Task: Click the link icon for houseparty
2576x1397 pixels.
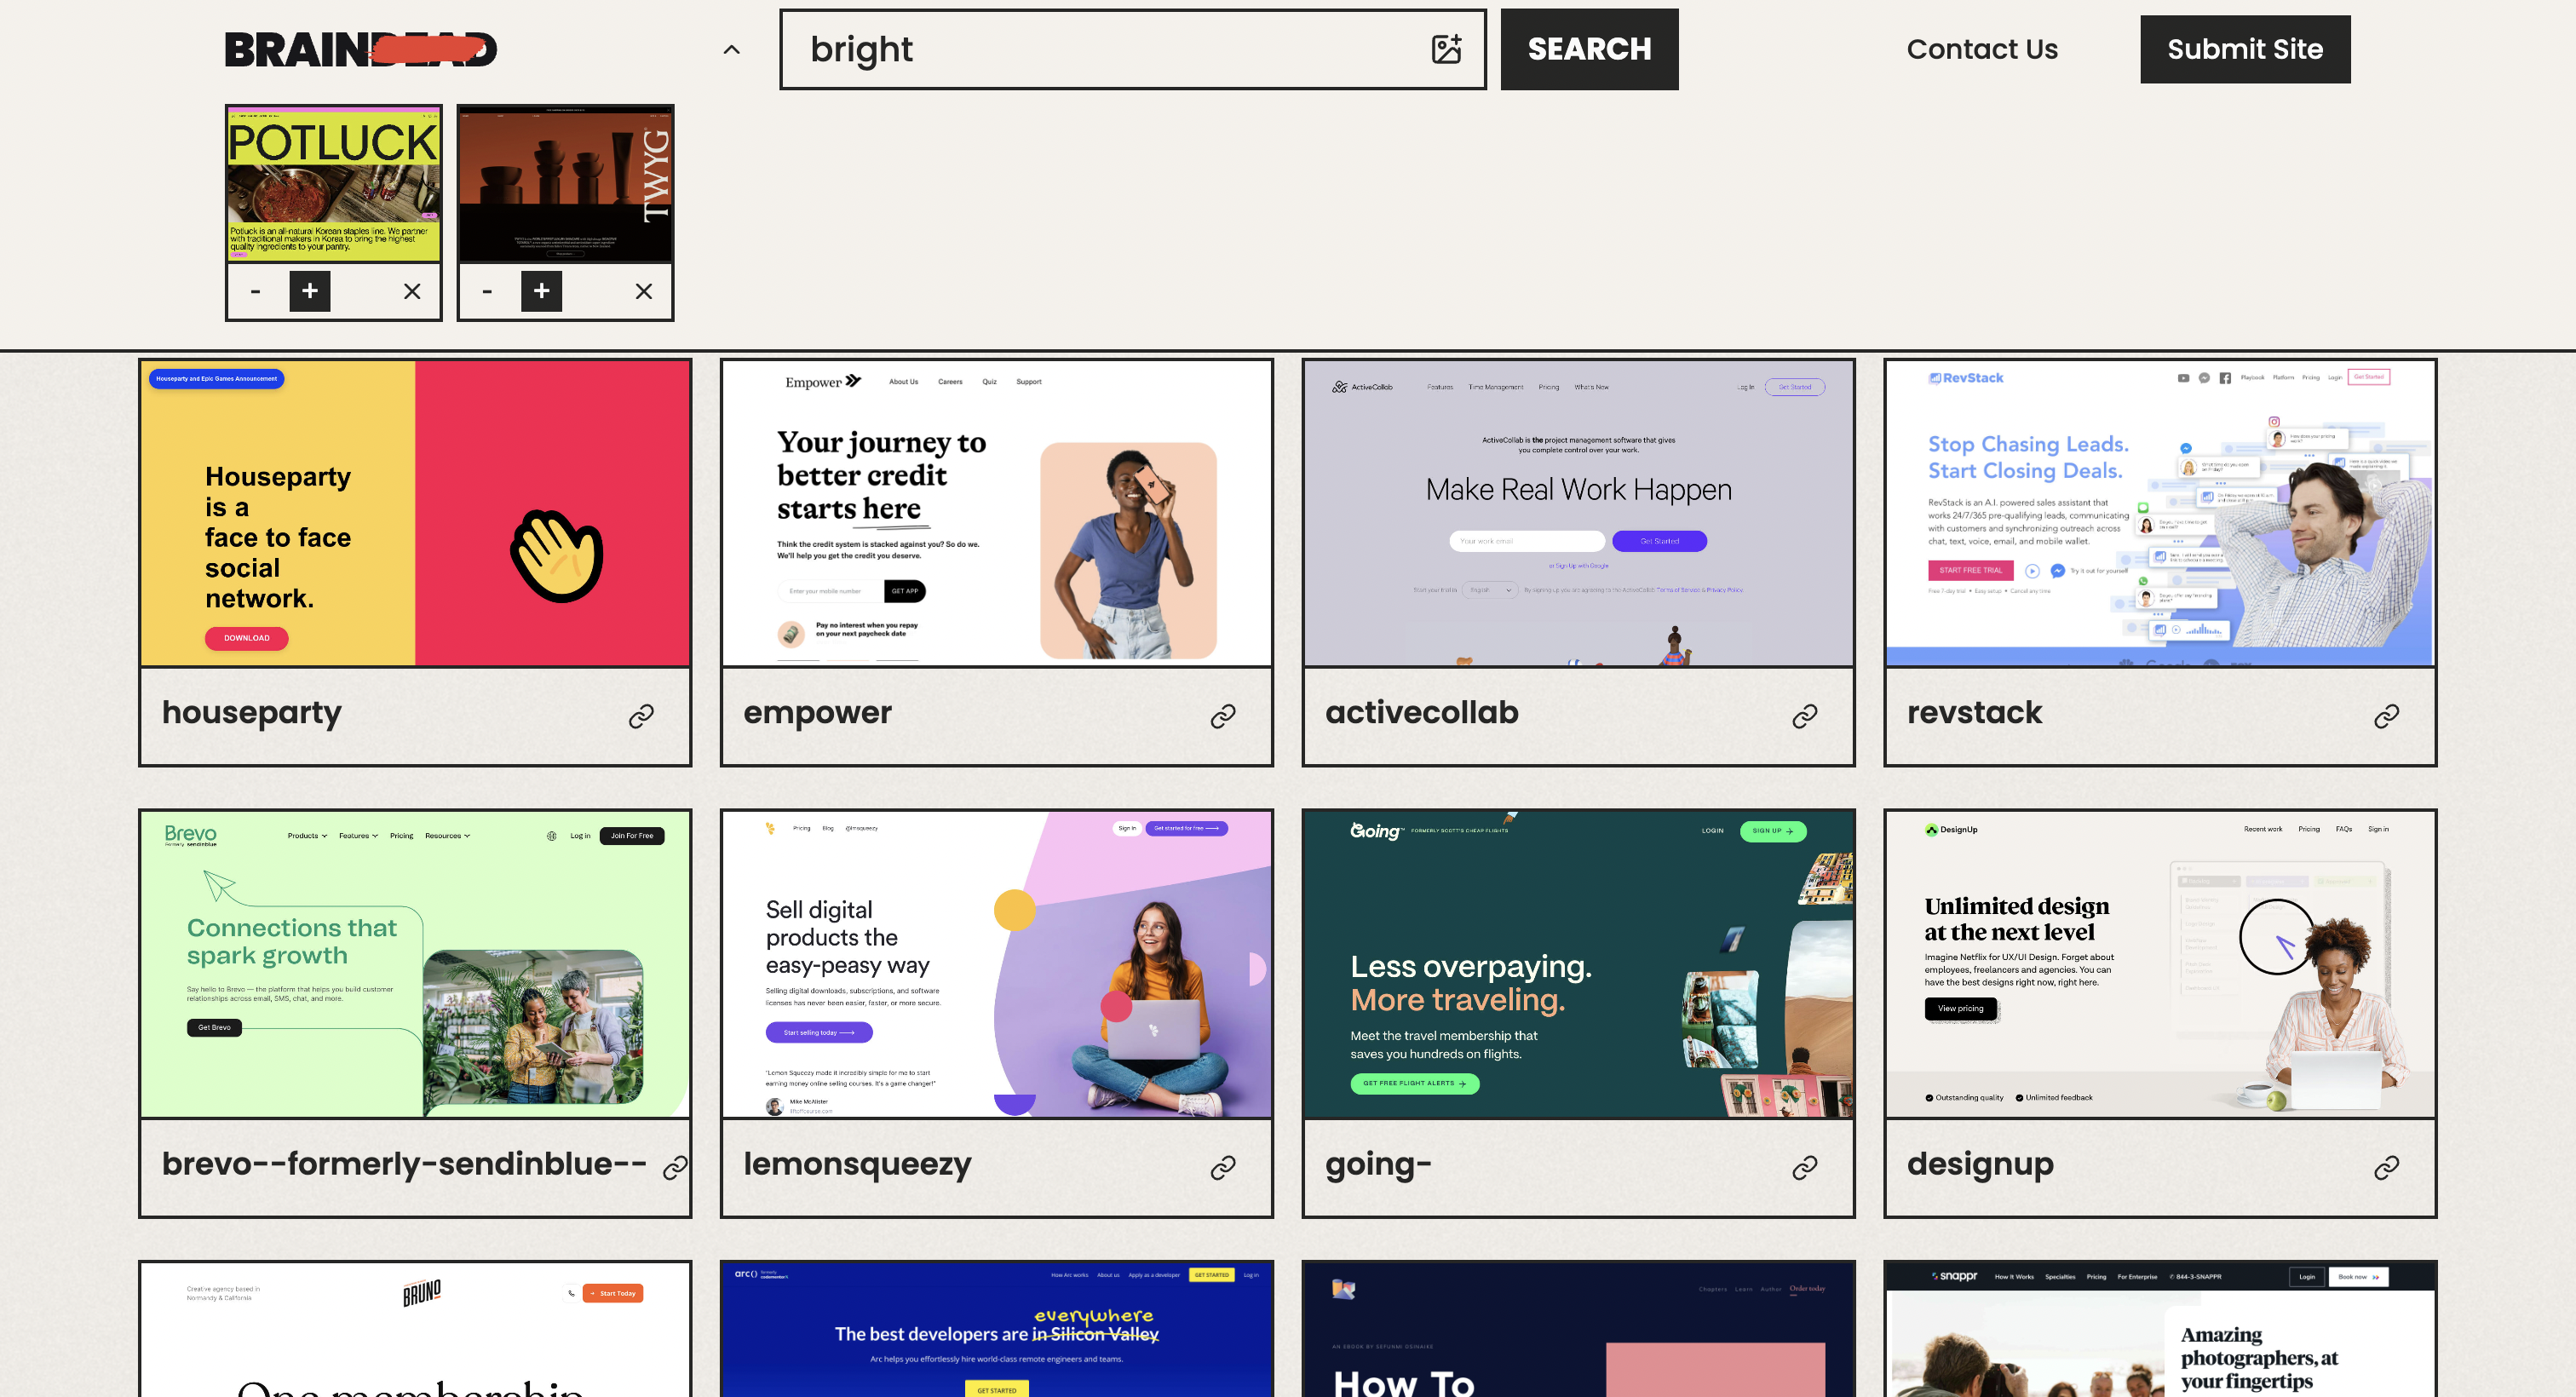Action: tap(641, 716)
